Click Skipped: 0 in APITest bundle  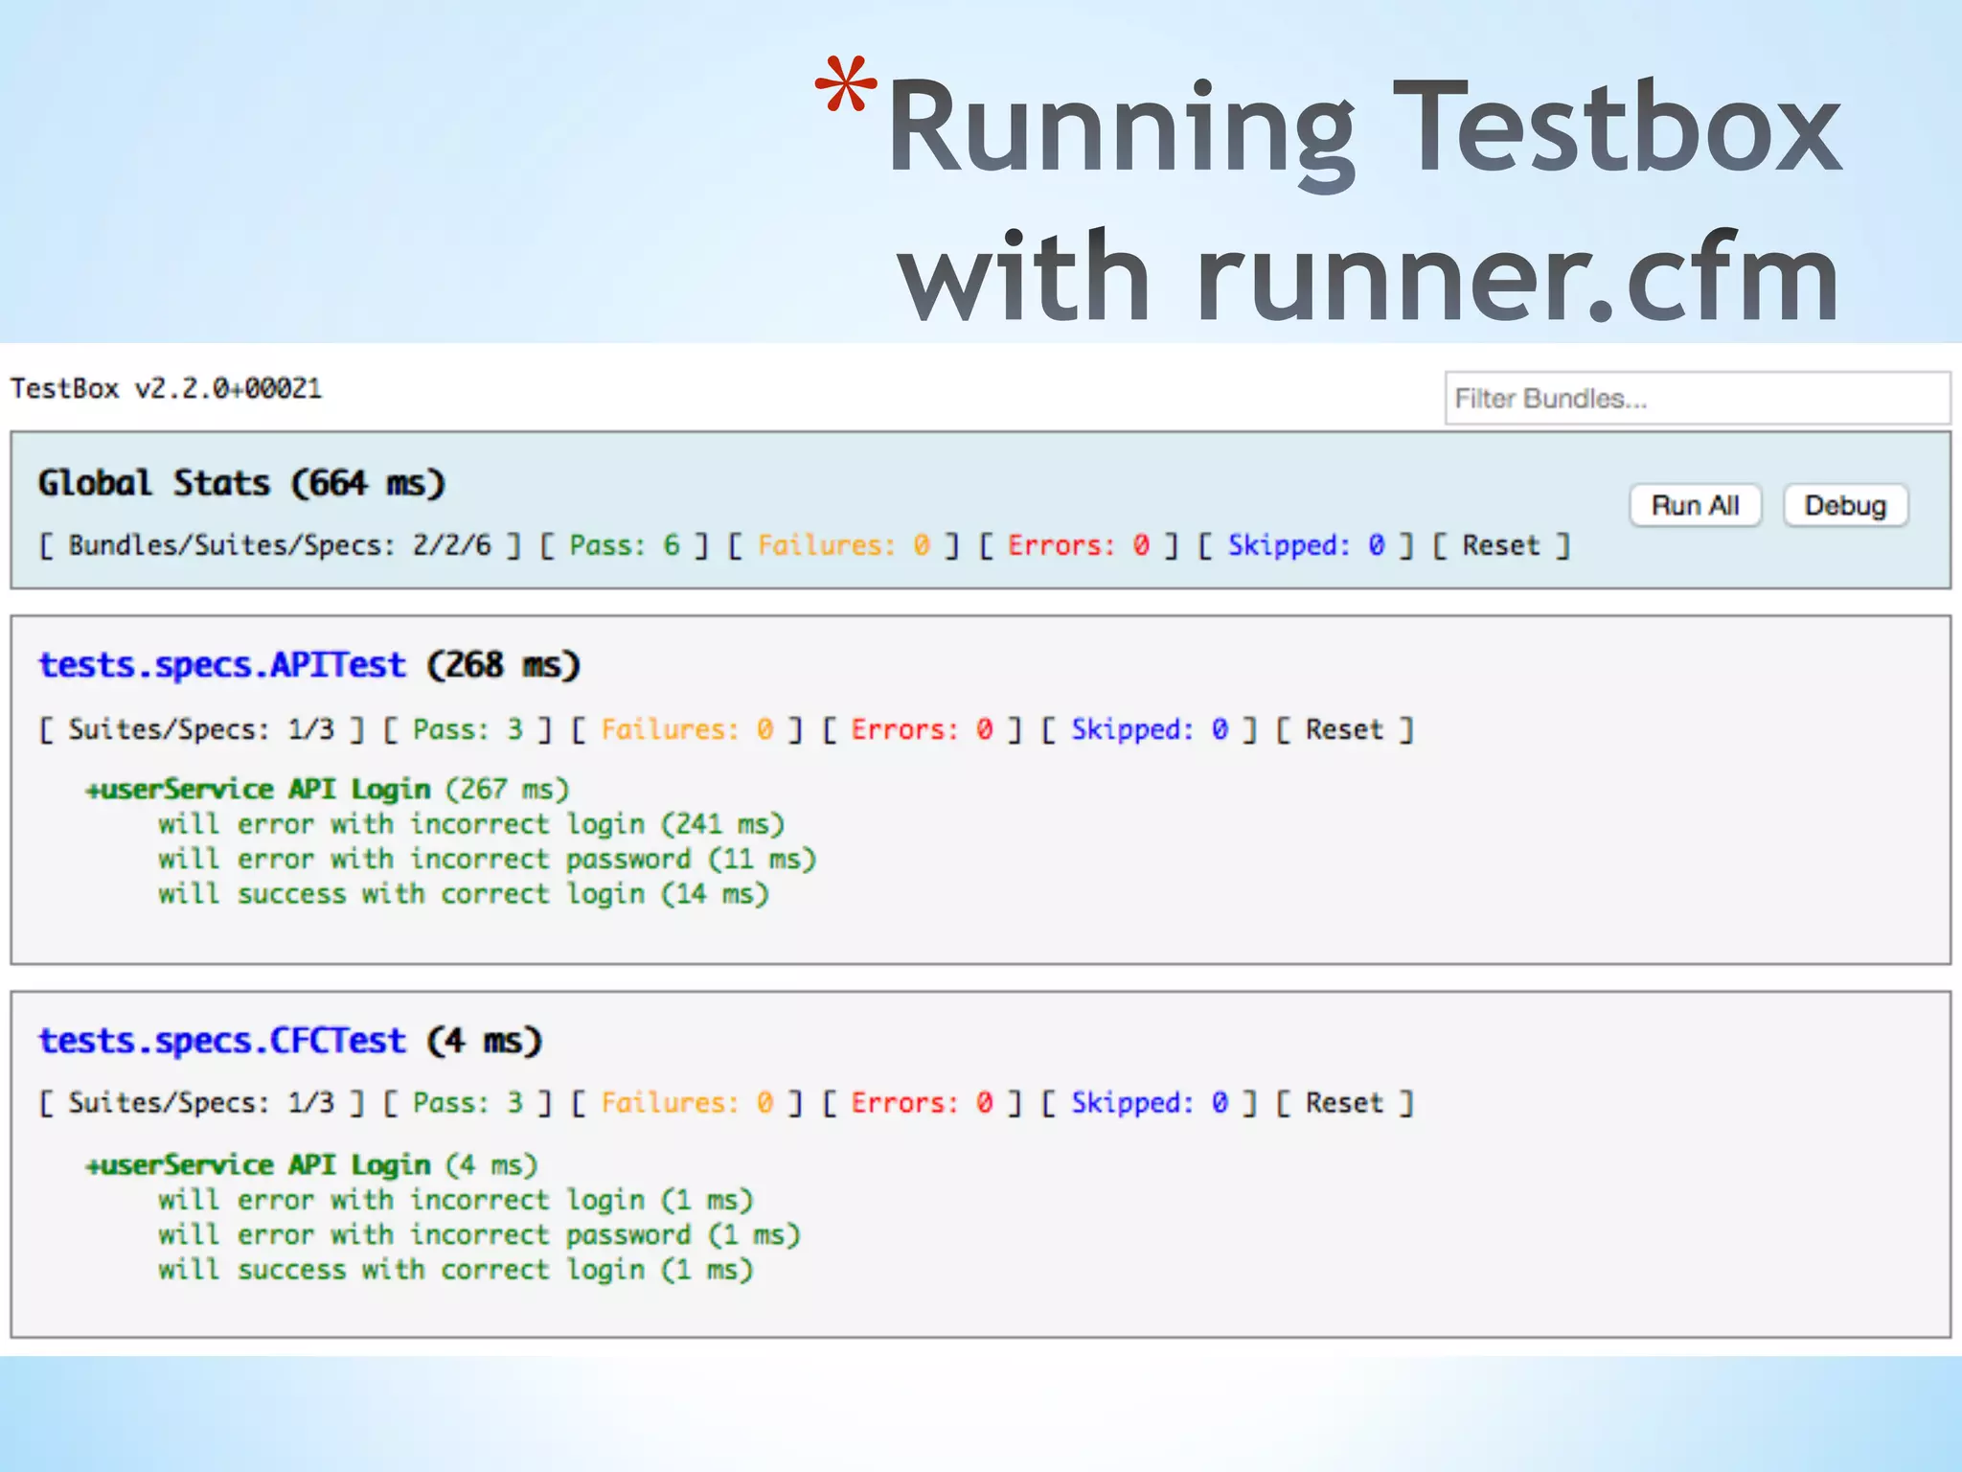point(1150,729)
